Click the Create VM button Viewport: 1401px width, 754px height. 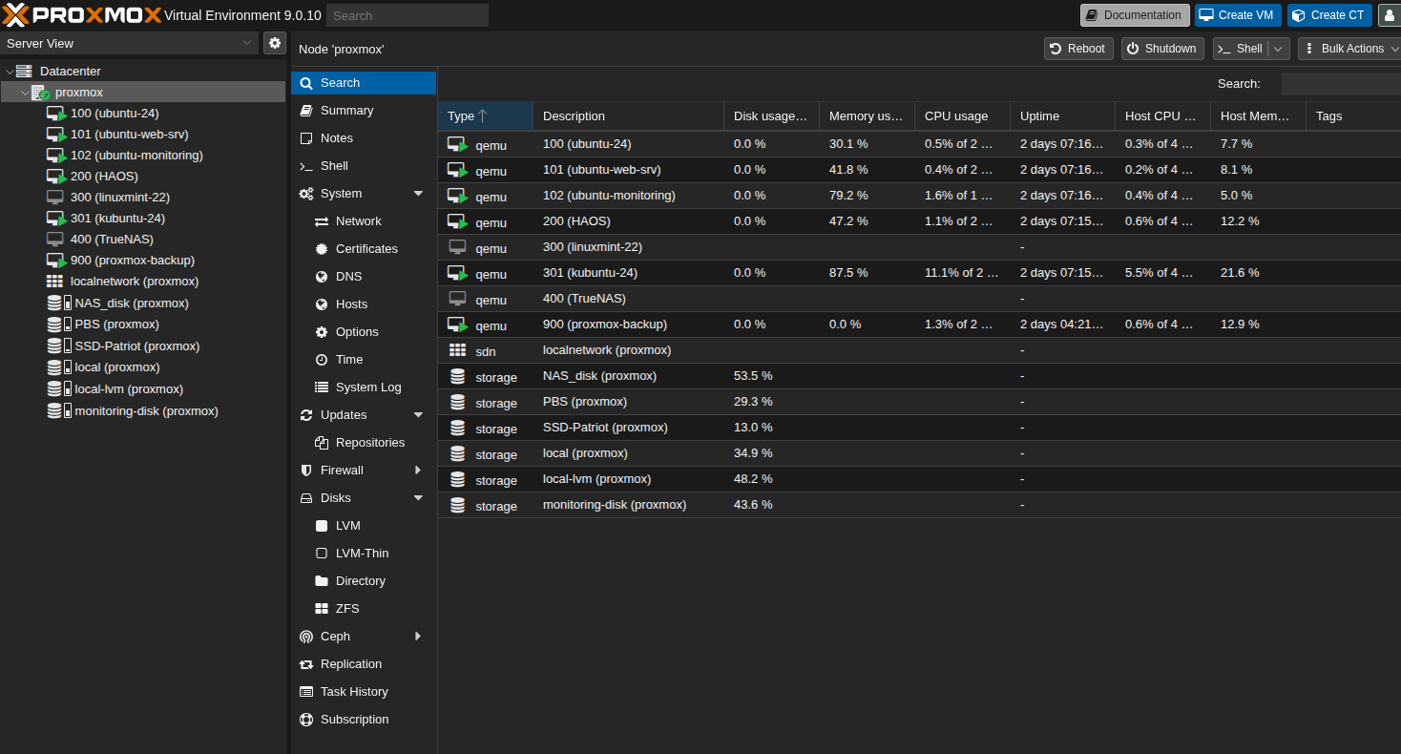tap(1237, 15)
